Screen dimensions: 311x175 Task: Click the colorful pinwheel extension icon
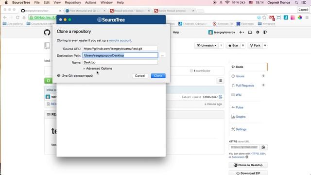tap(300, 17)
